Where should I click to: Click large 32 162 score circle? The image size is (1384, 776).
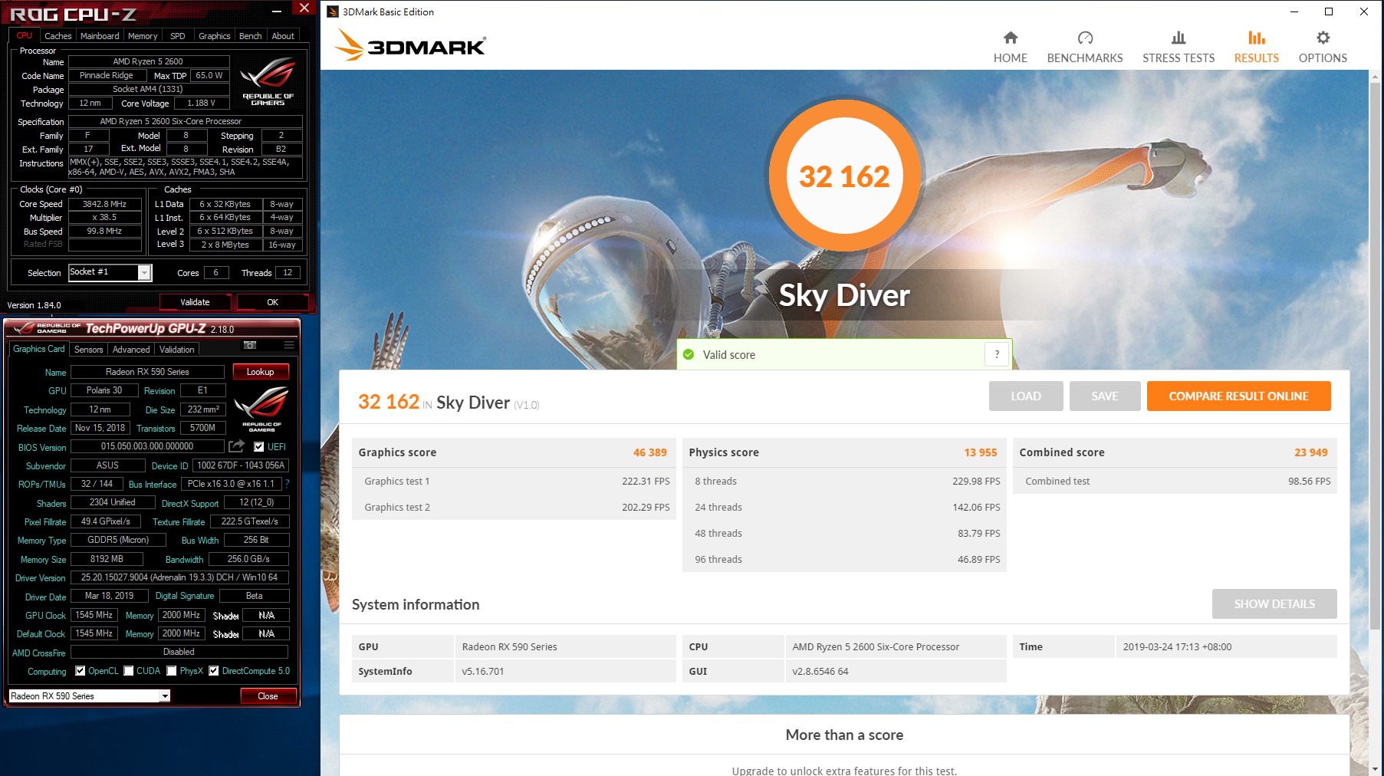pos(844,176)
